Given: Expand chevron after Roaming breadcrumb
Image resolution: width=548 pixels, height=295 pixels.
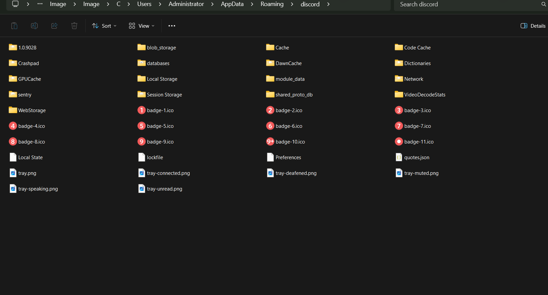Looking at the screenshot, I should (x=292, y=4).
